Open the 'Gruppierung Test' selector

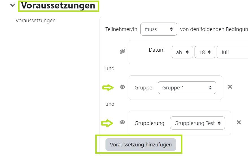[197, 123]
